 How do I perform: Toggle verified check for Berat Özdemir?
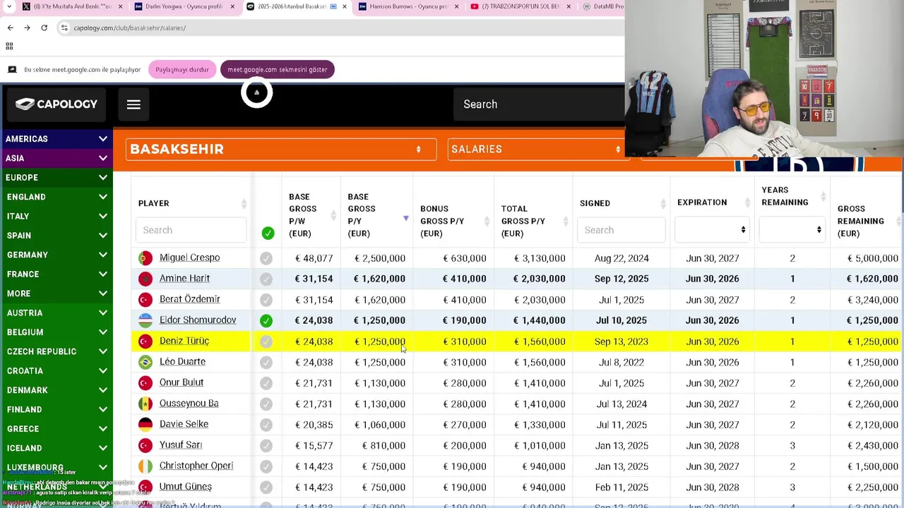coord(266,300)
